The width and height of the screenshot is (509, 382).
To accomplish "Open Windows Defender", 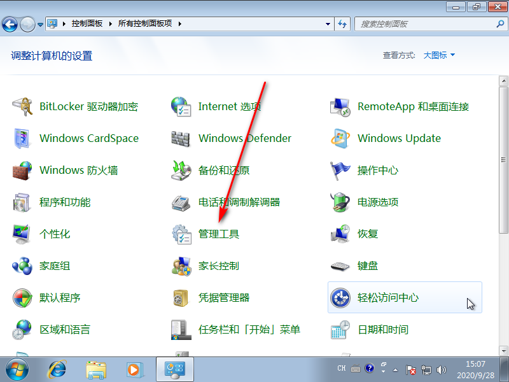I will (245, 138).
